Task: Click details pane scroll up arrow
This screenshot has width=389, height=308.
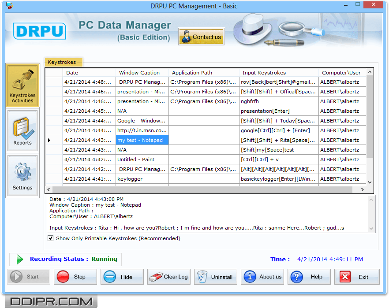Action: coord(371,200)
